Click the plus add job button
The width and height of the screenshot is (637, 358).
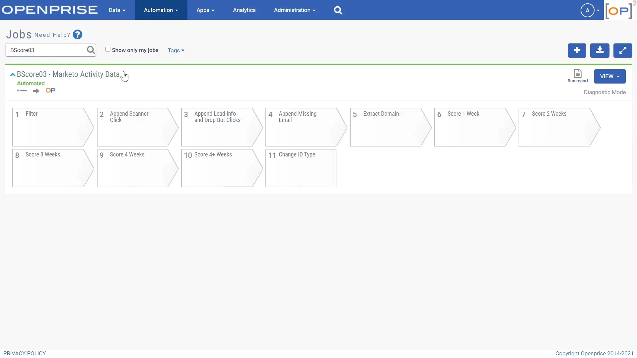(x=577, y=50)
